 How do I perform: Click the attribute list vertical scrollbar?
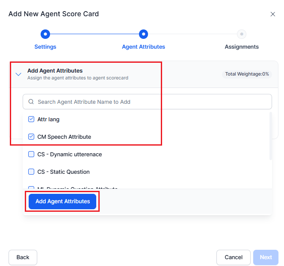tap(270, 137)
